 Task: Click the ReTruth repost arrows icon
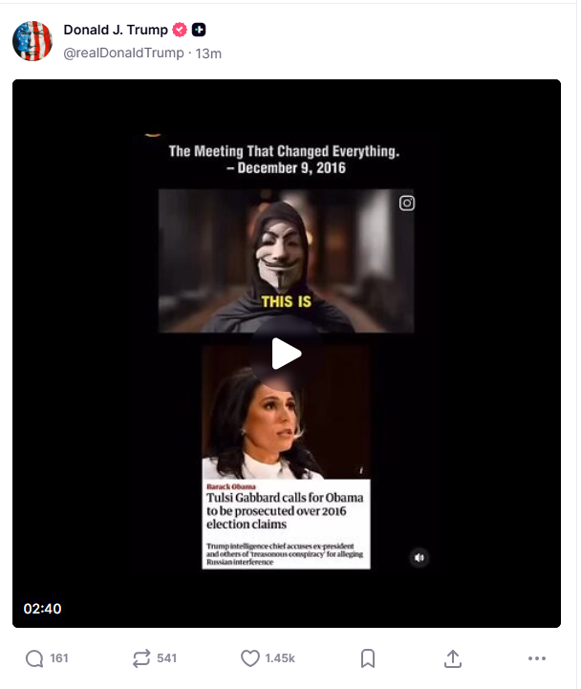coord(141,658)
